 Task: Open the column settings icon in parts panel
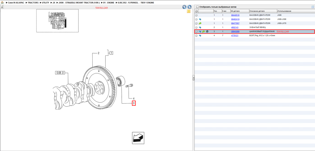(x=312, y=7)
